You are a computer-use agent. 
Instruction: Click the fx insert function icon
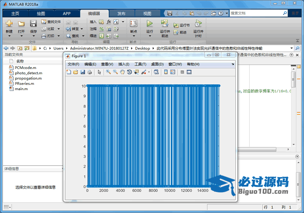coord(109,22)
